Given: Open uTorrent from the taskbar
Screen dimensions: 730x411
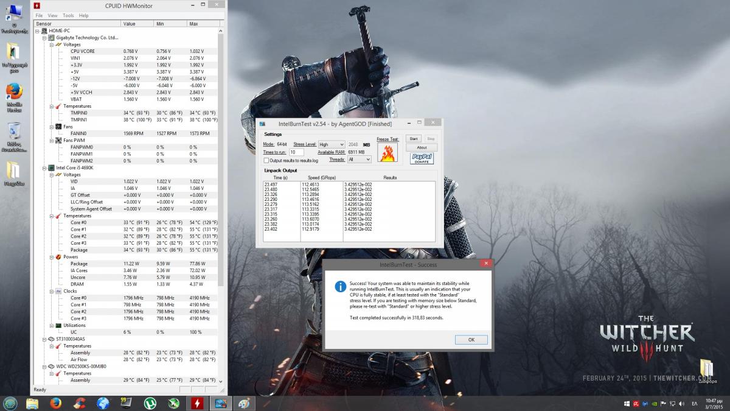Looking at the screenshot, I should [150, 403].
